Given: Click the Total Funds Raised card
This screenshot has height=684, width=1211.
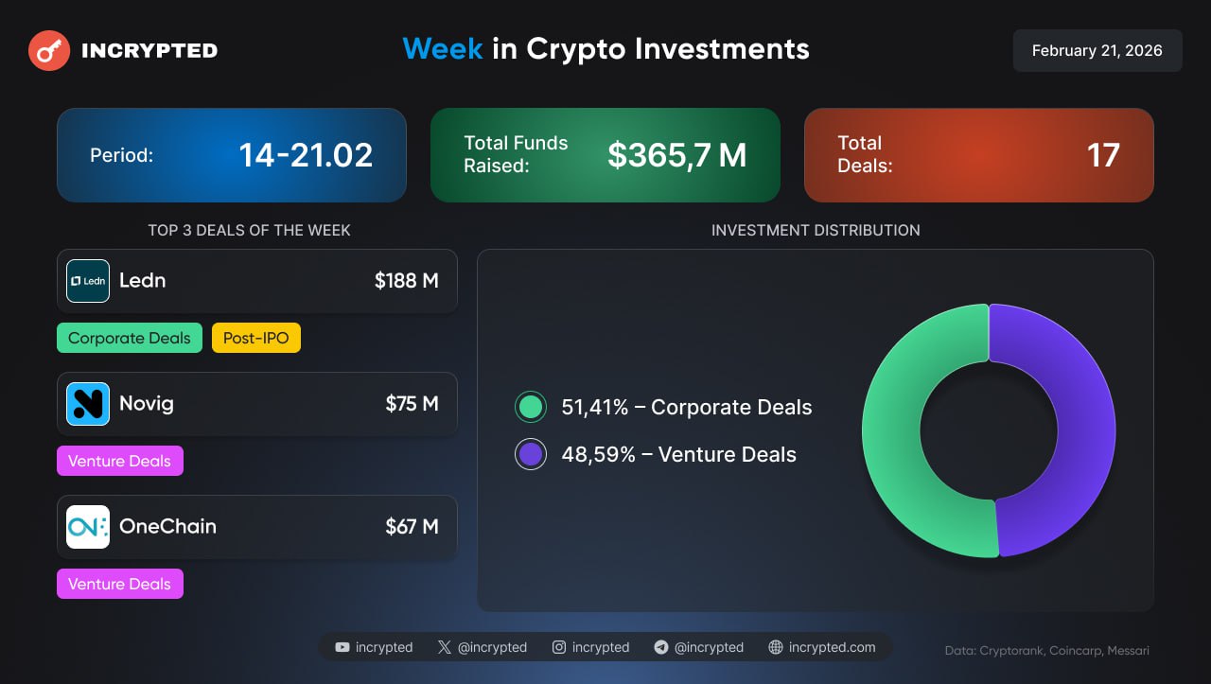Looking at the screenshot, I should pyautogui.click(x=605, y=155).
